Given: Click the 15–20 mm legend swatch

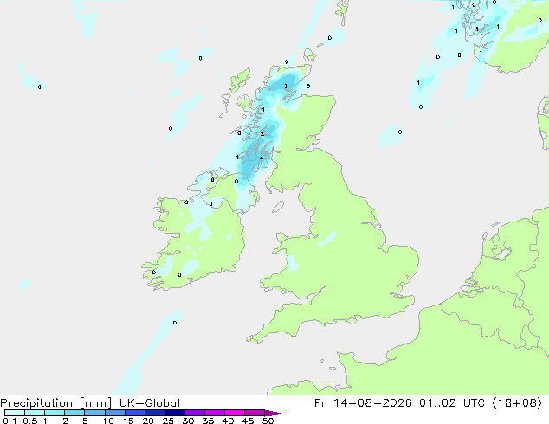Looking at the screenshot, I should 135,413.
